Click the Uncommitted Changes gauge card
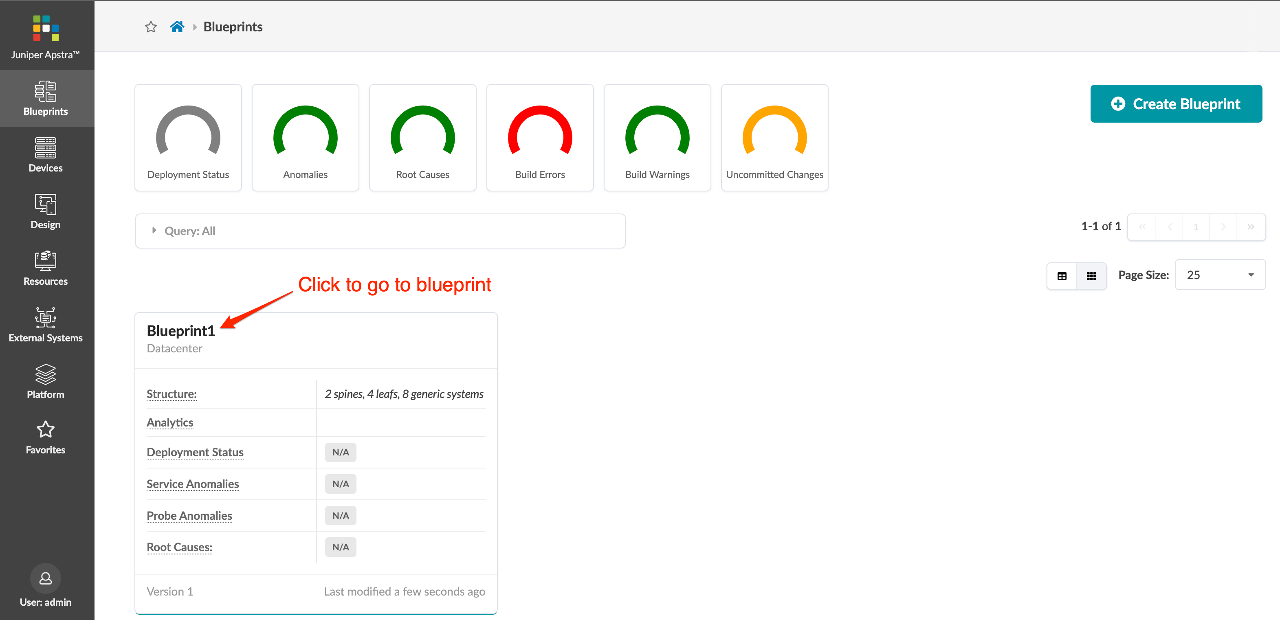The image size is (1280, 620). 774,138
